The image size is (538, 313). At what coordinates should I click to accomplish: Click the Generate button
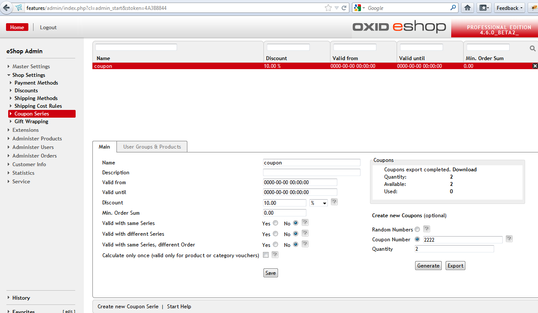(x=428, y=266)
